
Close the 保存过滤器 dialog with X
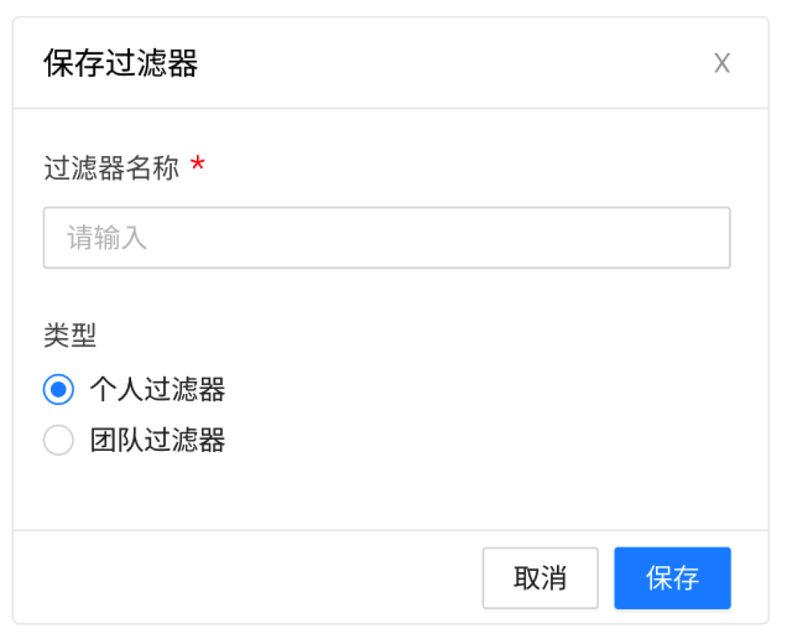721,63
